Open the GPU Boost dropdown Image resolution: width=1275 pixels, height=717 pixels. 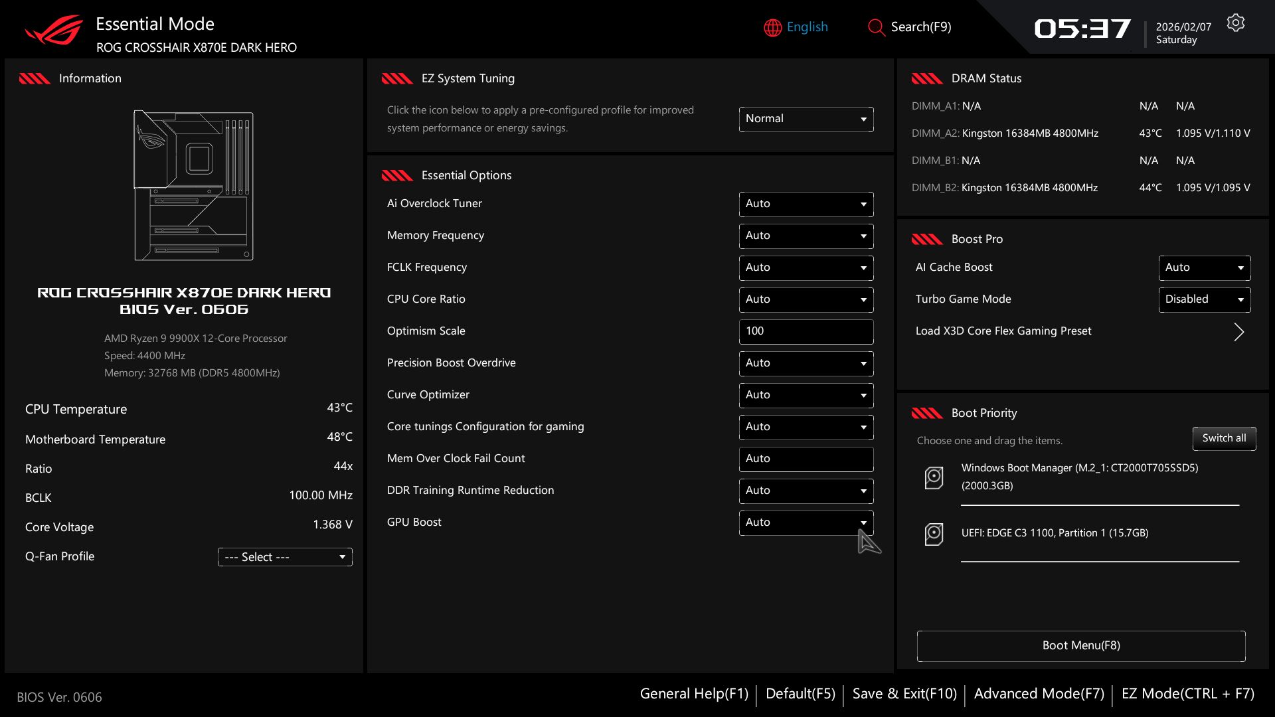tap(806, 522)
